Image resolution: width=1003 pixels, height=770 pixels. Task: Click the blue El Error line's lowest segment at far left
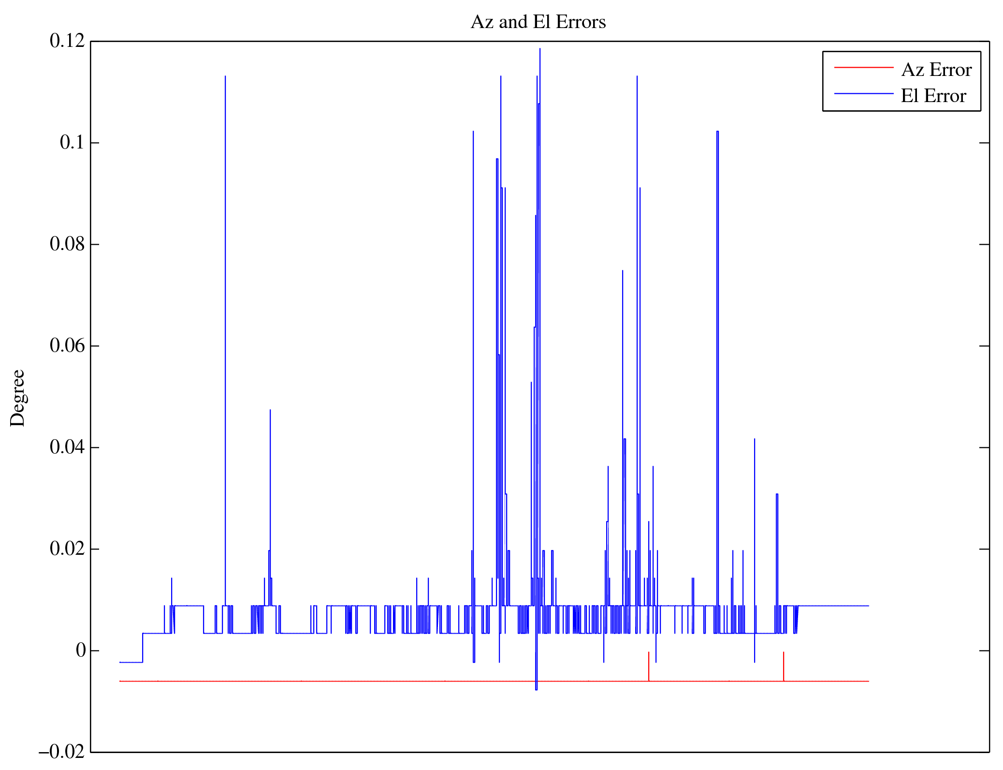(131, 662)
